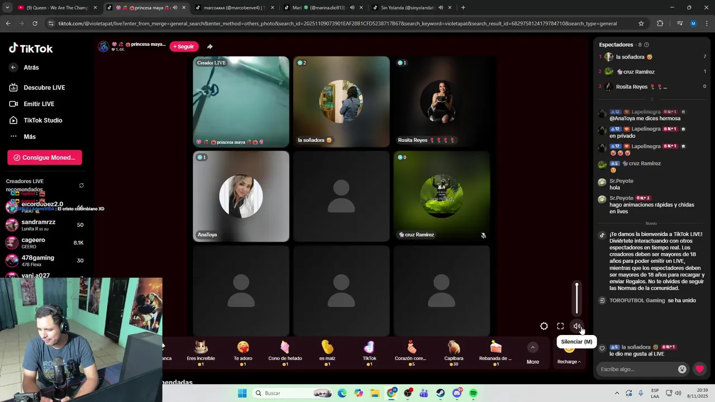Open stream display settings icon

pyautogui.click(x=544, y=326)
